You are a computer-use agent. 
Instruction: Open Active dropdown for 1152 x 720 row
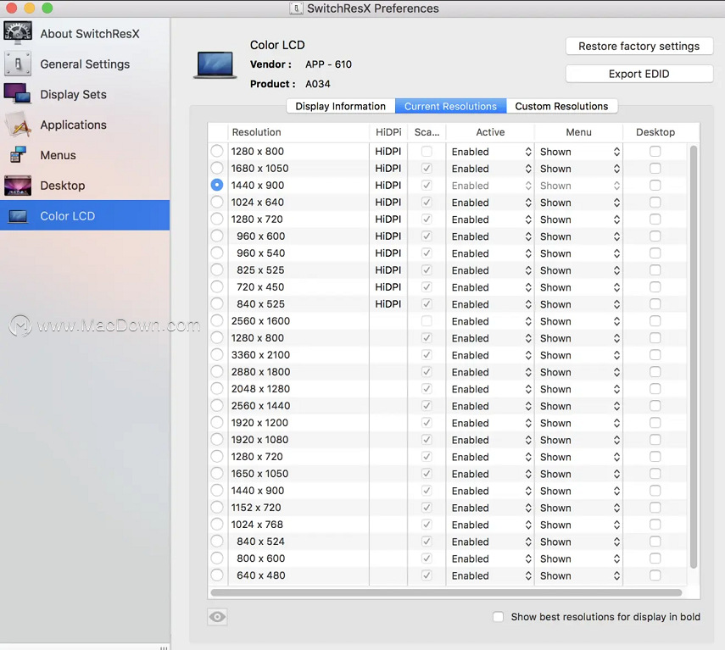491,508
